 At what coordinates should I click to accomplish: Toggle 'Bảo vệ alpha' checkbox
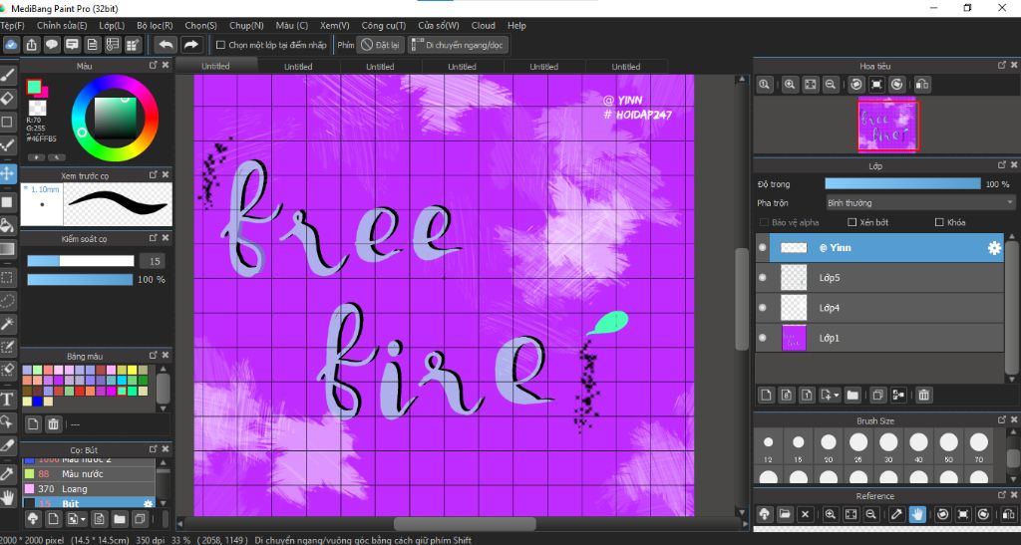point(765,222)
